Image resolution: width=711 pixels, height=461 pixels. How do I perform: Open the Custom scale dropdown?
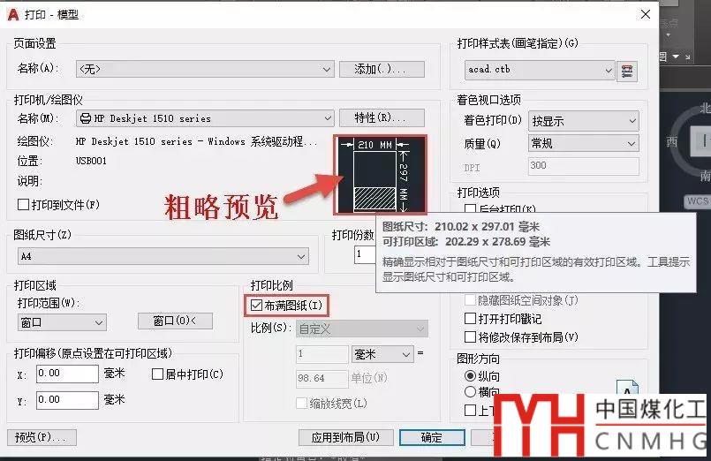pos(362,329)
